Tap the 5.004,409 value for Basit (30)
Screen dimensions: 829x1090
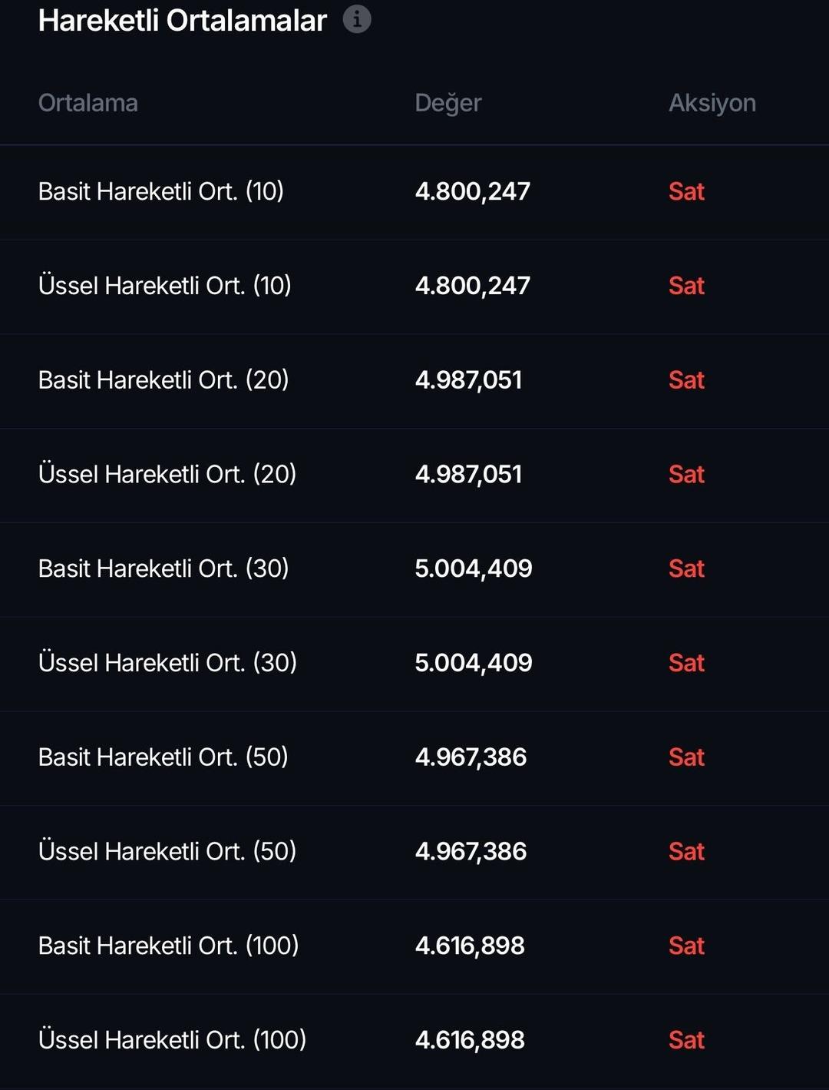pos(474,568)
